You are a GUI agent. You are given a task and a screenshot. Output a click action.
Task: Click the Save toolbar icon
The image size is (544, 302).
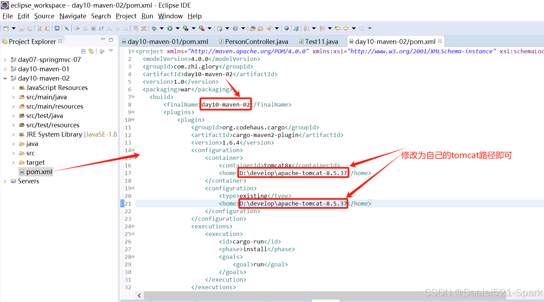21,28
